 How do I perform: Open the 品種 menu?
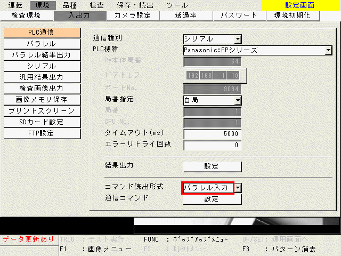pyautogui.click(x=69, y=5)
